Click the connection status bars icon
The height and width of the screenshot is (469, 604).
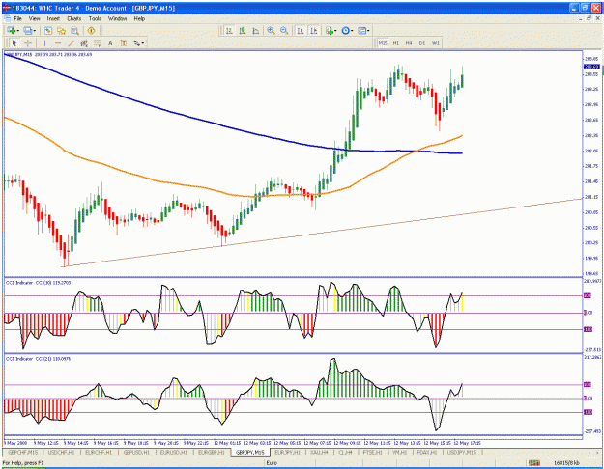[x=533, y=463]
